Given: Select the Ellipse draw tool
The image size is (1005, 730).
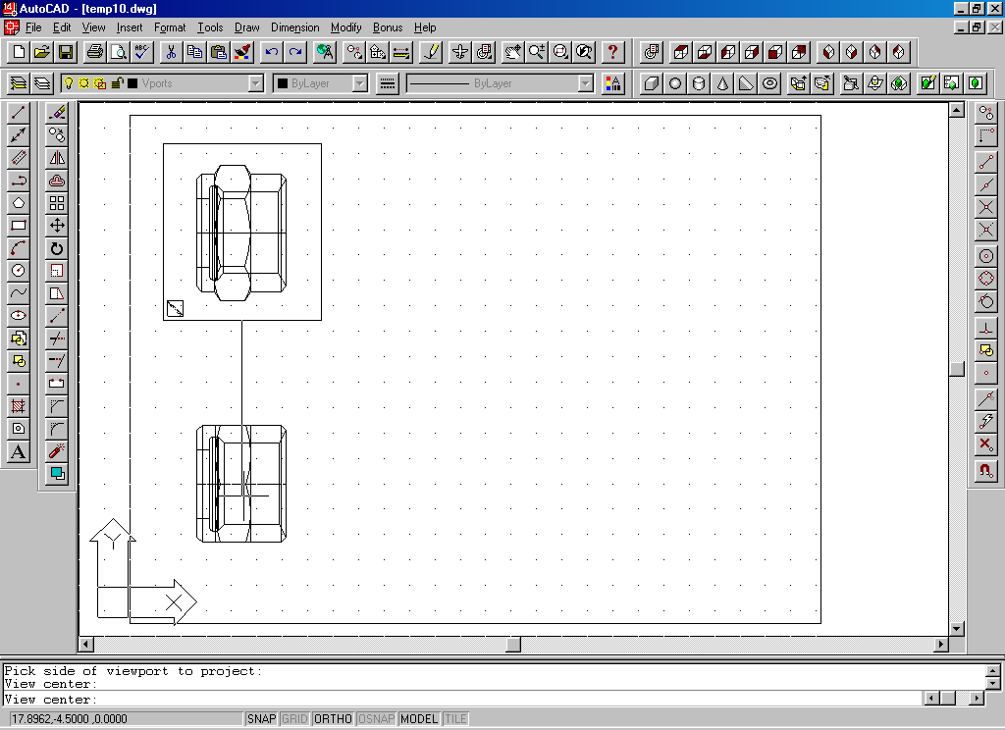Looking at the screenshot, I should (18, 315).
